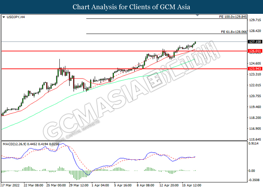Screen dimensions: 263x187
Task: Click the 124.605 price axis value
Action: pyautogui.click(x=255, y=64)
